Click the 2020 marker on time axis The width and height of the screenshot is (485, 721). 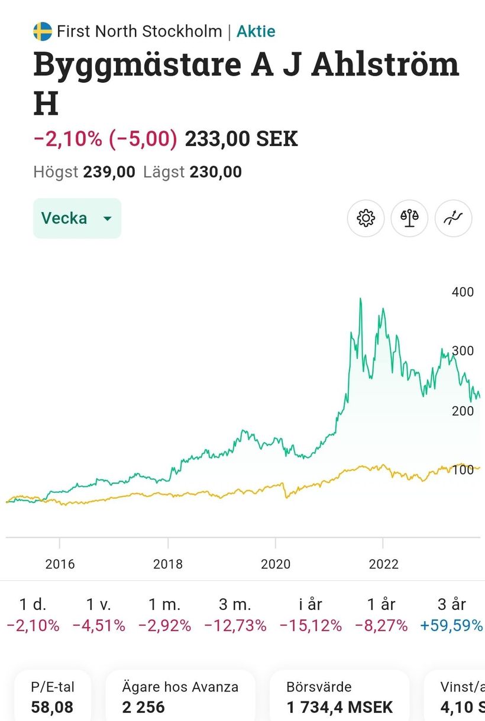pyautogui.click(x=276, y=564)
